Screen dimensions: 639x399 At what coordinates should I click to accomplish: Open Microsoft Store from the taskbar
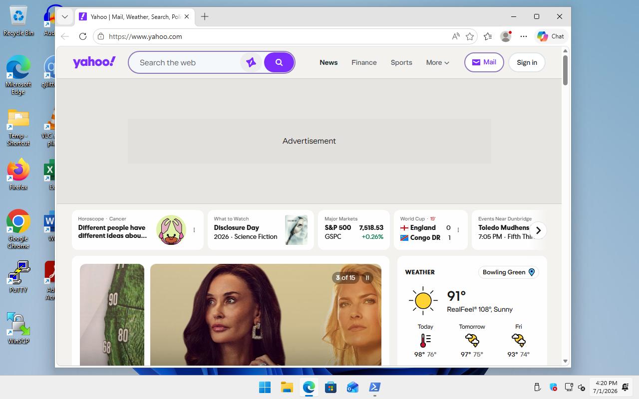point(330,387)
